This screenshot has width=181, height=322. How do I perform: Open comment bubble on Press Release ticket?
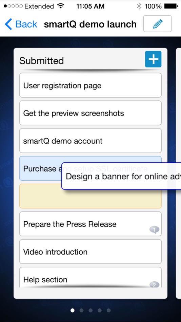(154, 229)
